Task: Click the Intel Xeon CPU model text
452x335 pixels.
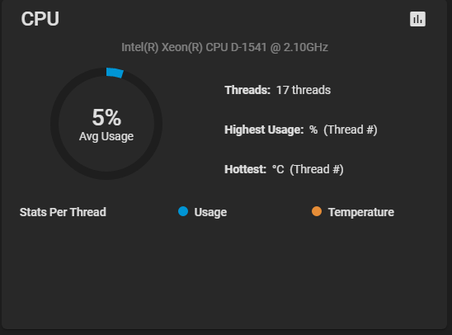Action: coord(224,47)
